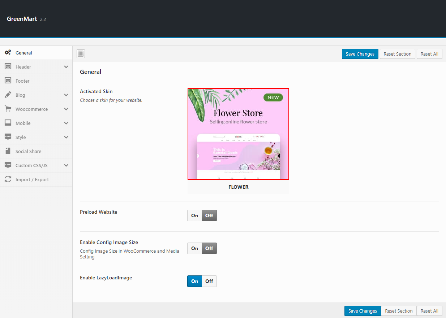Click the Footer layout icon

point(8,81)
